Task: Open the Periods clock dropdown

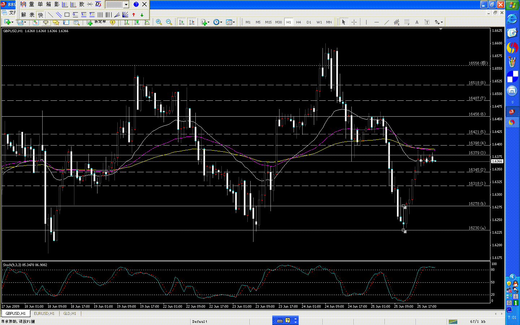Action: pyautogui.click(x=217, y=22)
